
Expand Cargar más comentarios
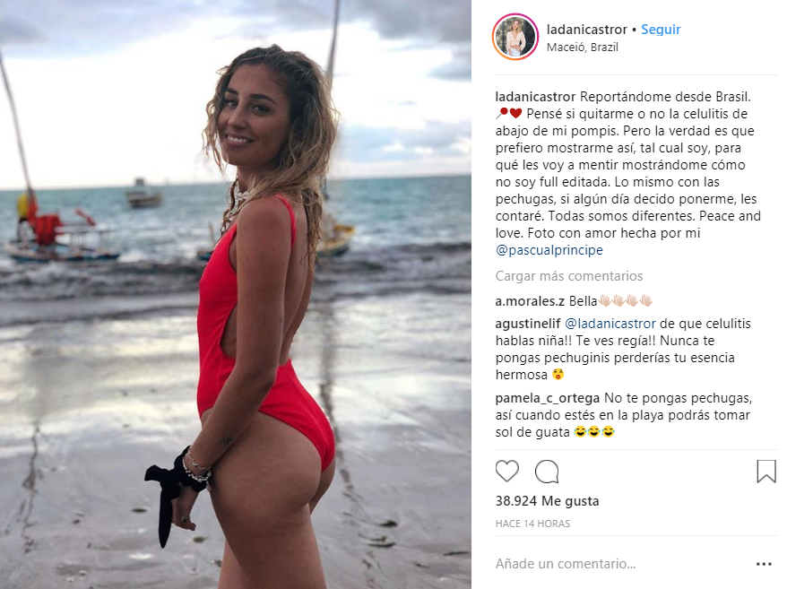[x=568, y=276]
